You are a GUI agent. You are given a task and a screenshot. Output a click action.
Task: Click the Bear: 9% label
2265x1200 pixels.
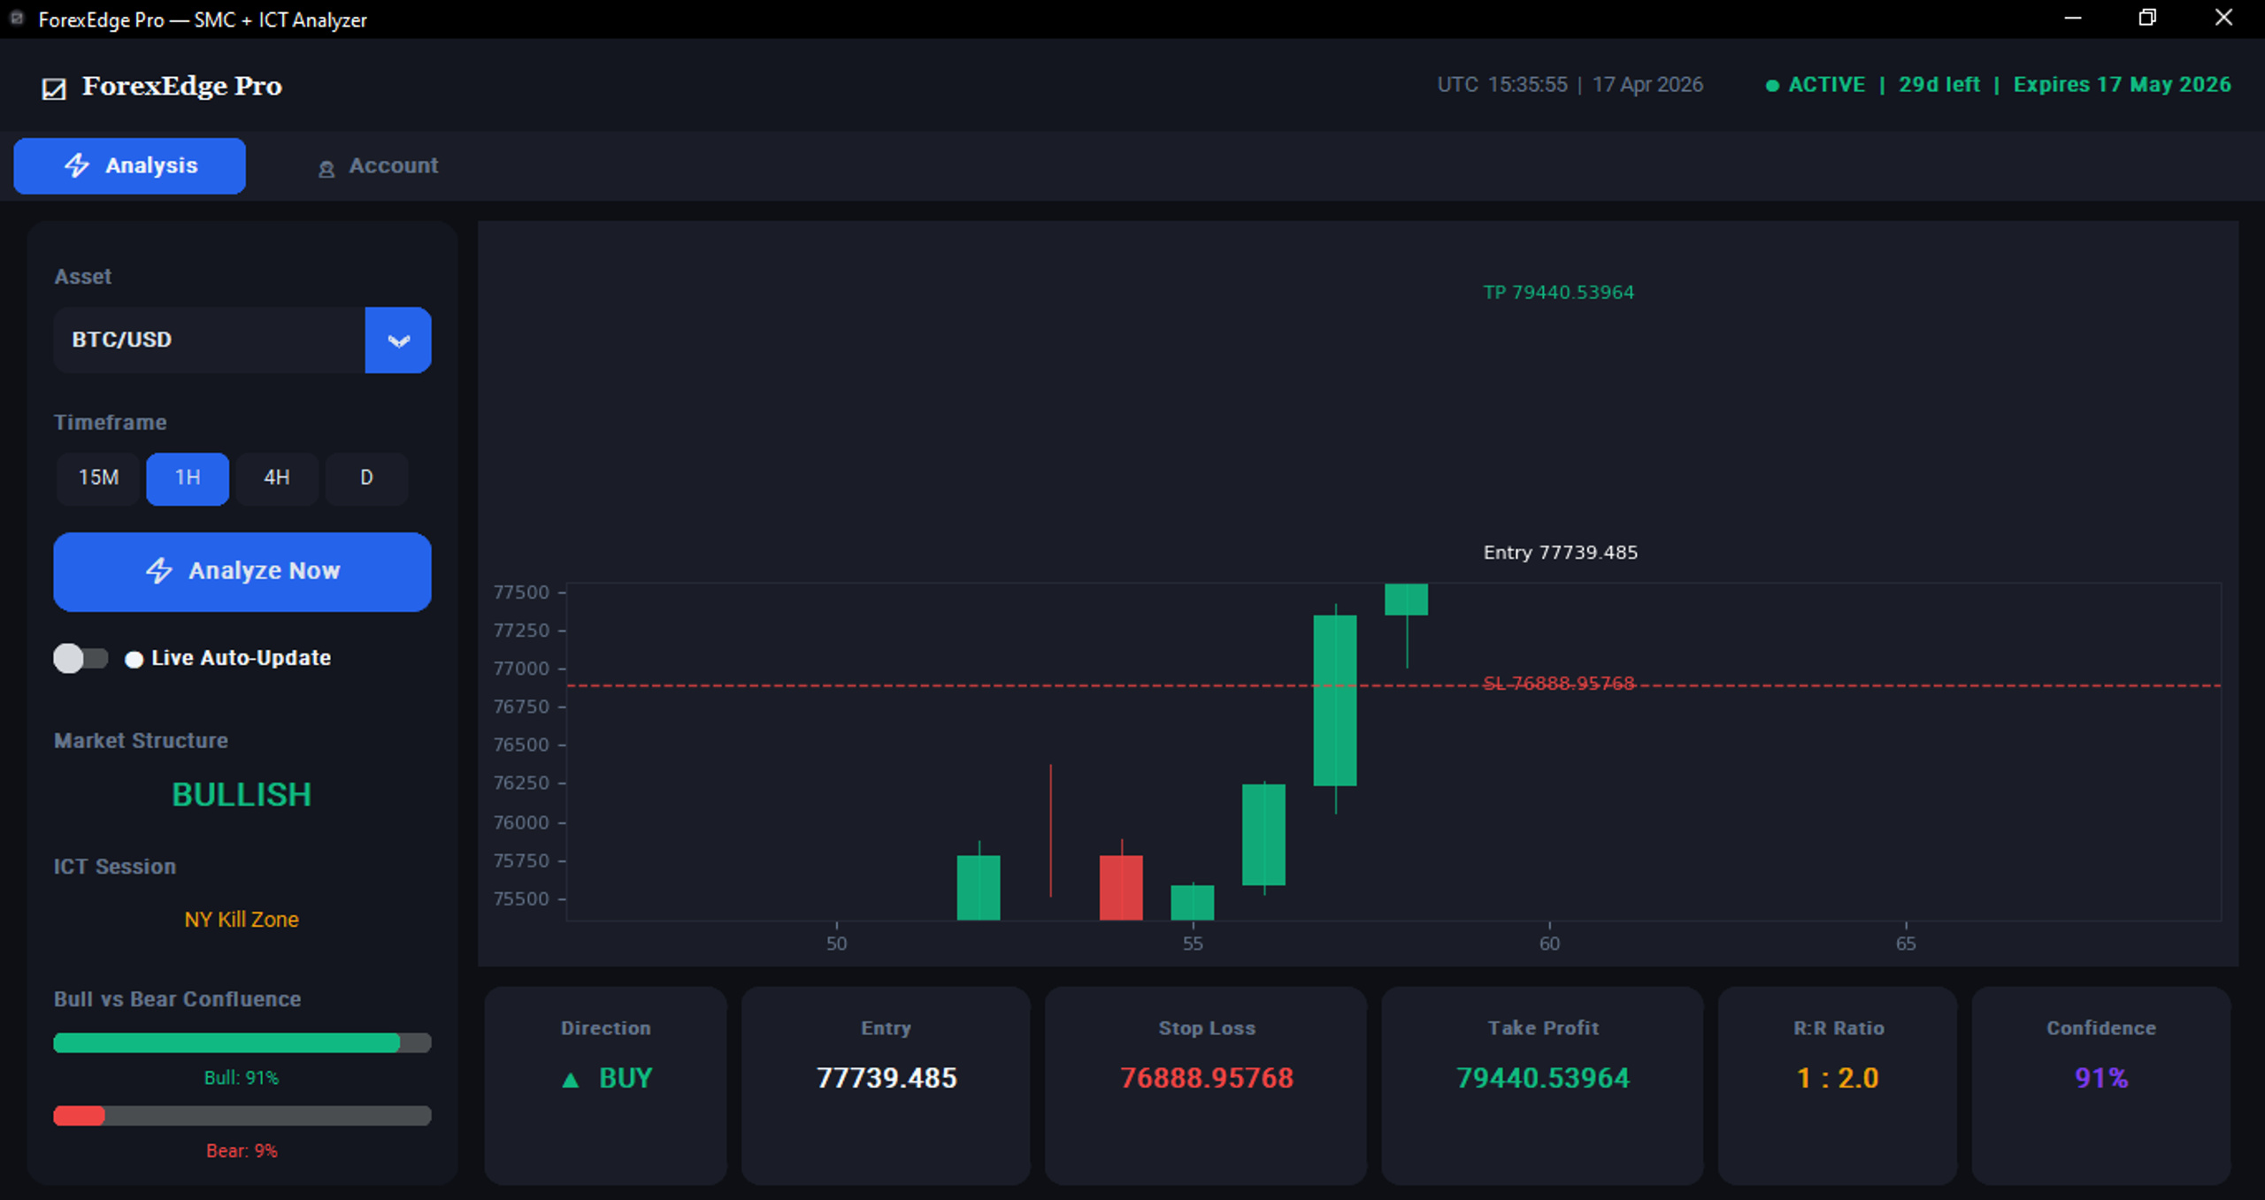242,1151
